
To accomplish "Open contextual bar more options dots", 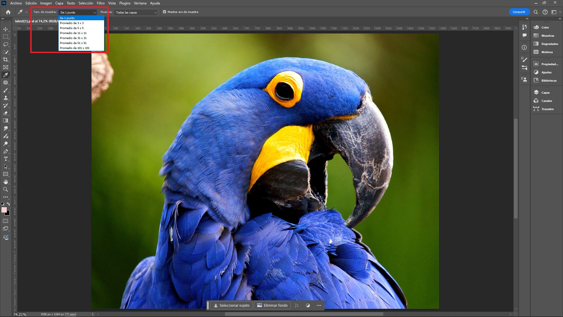I will (x=319, y=306).
